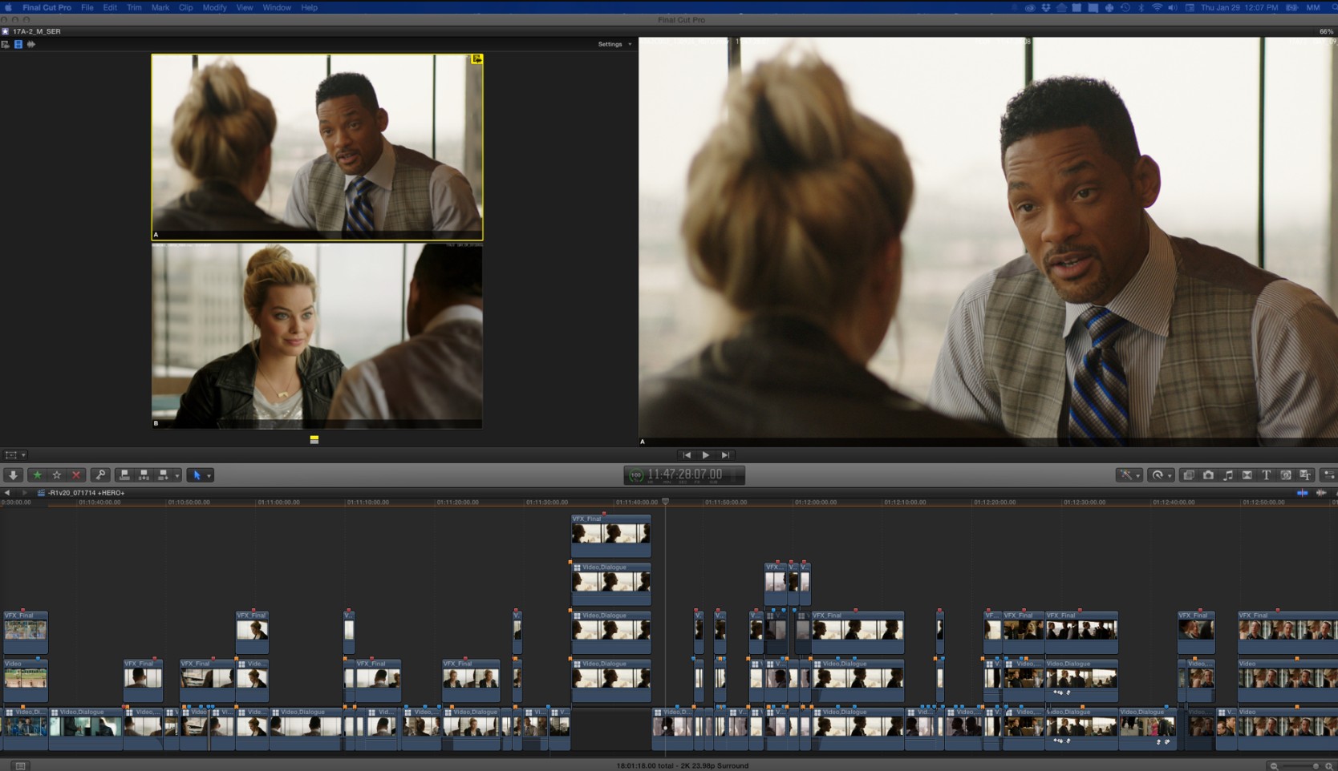Click the Import Media down-arrow button

[13, 475]
